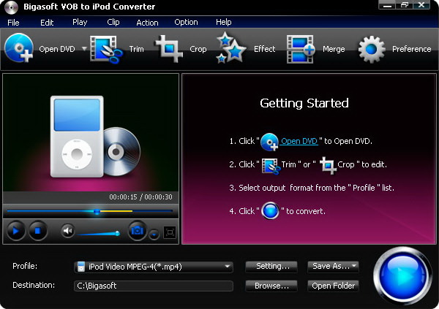This screenshot has width=439, height=309.
Task: Close the converter window
Action: click(x=421, y=5)
